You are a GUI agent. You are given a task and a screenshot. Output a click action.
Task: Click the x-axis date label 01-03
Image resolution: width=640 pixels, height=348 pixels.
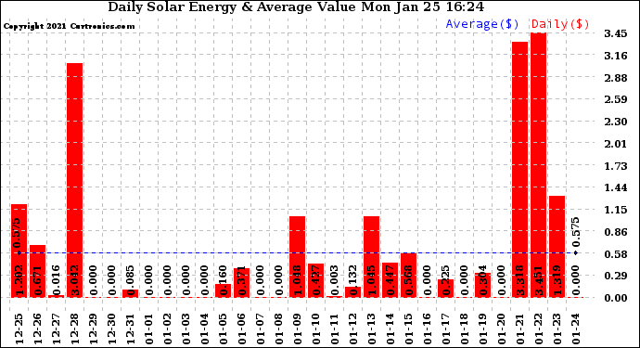coord(186,329)
